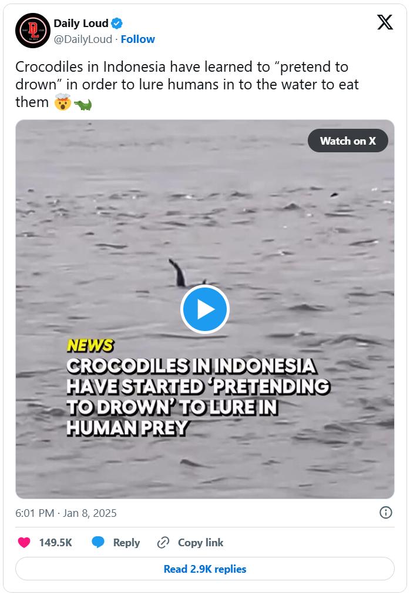
Task: Click the Watch on X button
Action: 348,141
